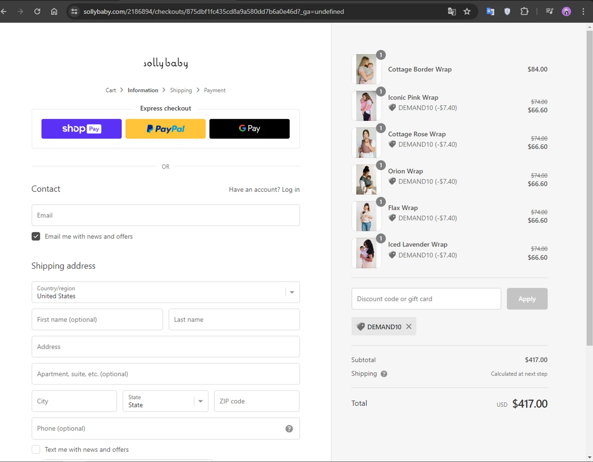The height and width of the screenshot is (462, 593).
Task: Click the $417.00 total amount
Action: [x=530, y=404]
